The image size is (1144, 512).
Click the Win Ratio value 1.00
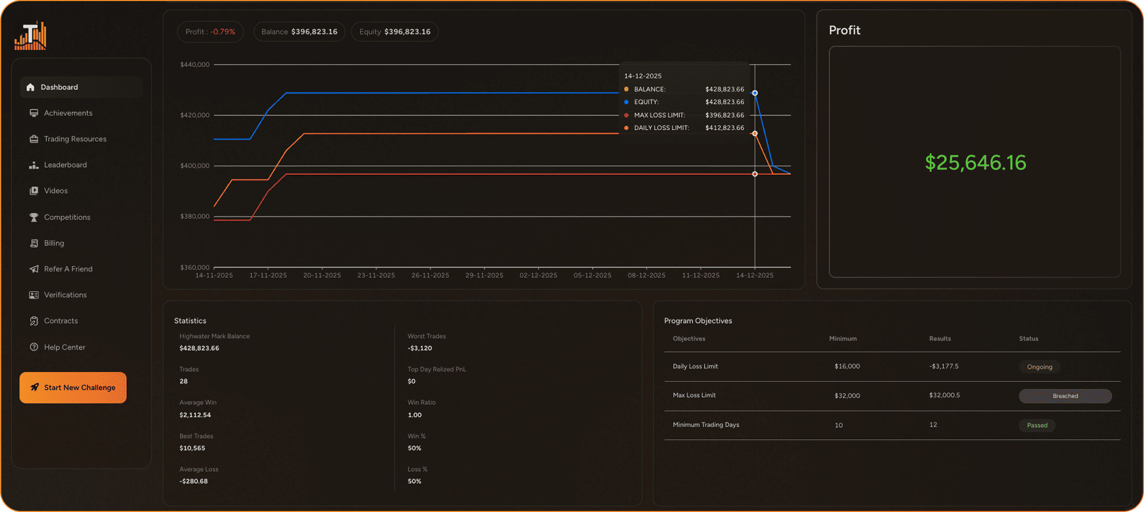pos(414,415)
